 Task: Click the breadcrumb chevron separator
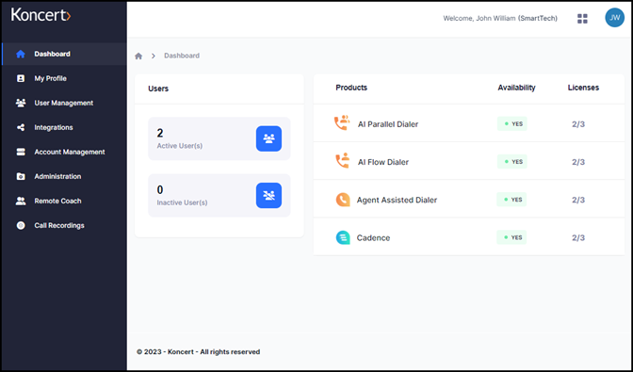(x=154, y=57)
